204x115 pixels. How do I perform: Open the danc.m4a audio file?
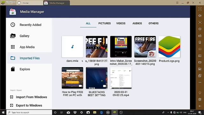click(72, 47)
